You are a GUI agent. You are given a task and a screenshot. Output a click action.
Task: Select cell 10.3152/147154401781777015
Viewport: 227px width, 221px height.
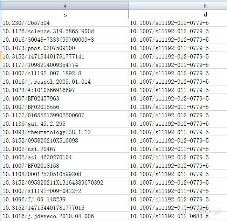[65, 207]
